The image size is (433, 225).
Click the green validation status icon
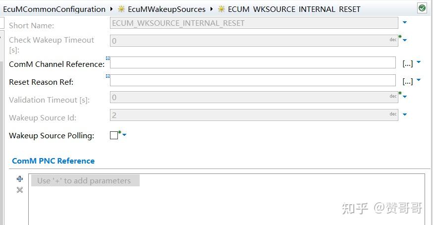coord(422,8)
